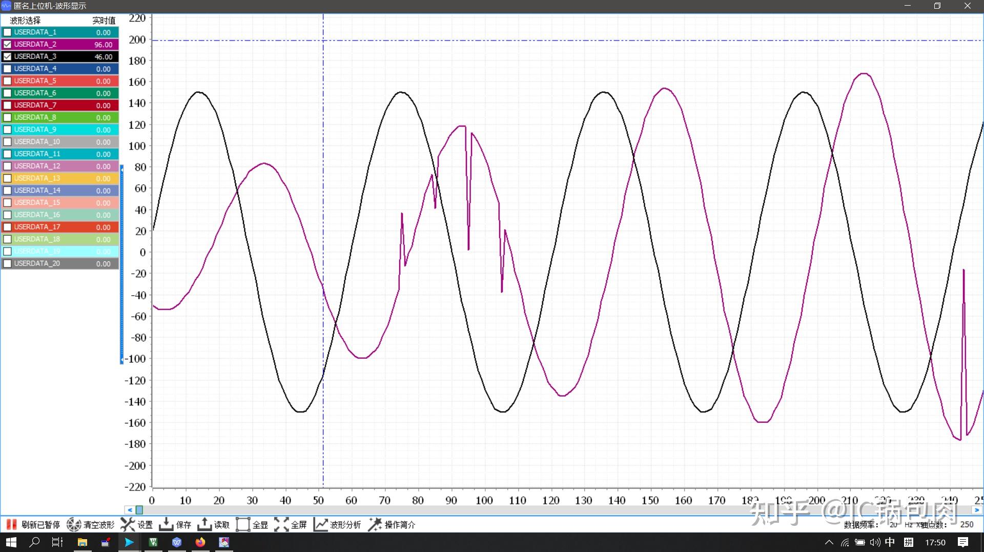
Task: Disable the USERDATA_3 waveform checkbox
Action: [x=8, y=57]
